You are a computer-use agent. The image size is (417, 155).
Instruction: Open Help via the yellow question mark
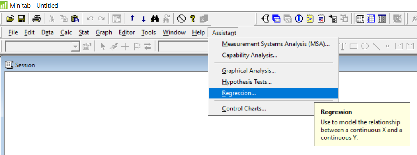[193, 19]
